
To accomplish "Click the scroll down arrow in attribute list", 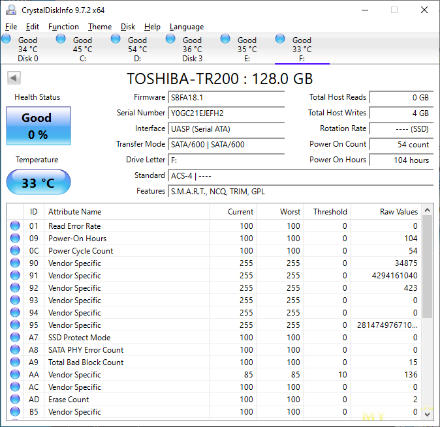I will pyautogui.click(x=428, y=415).
